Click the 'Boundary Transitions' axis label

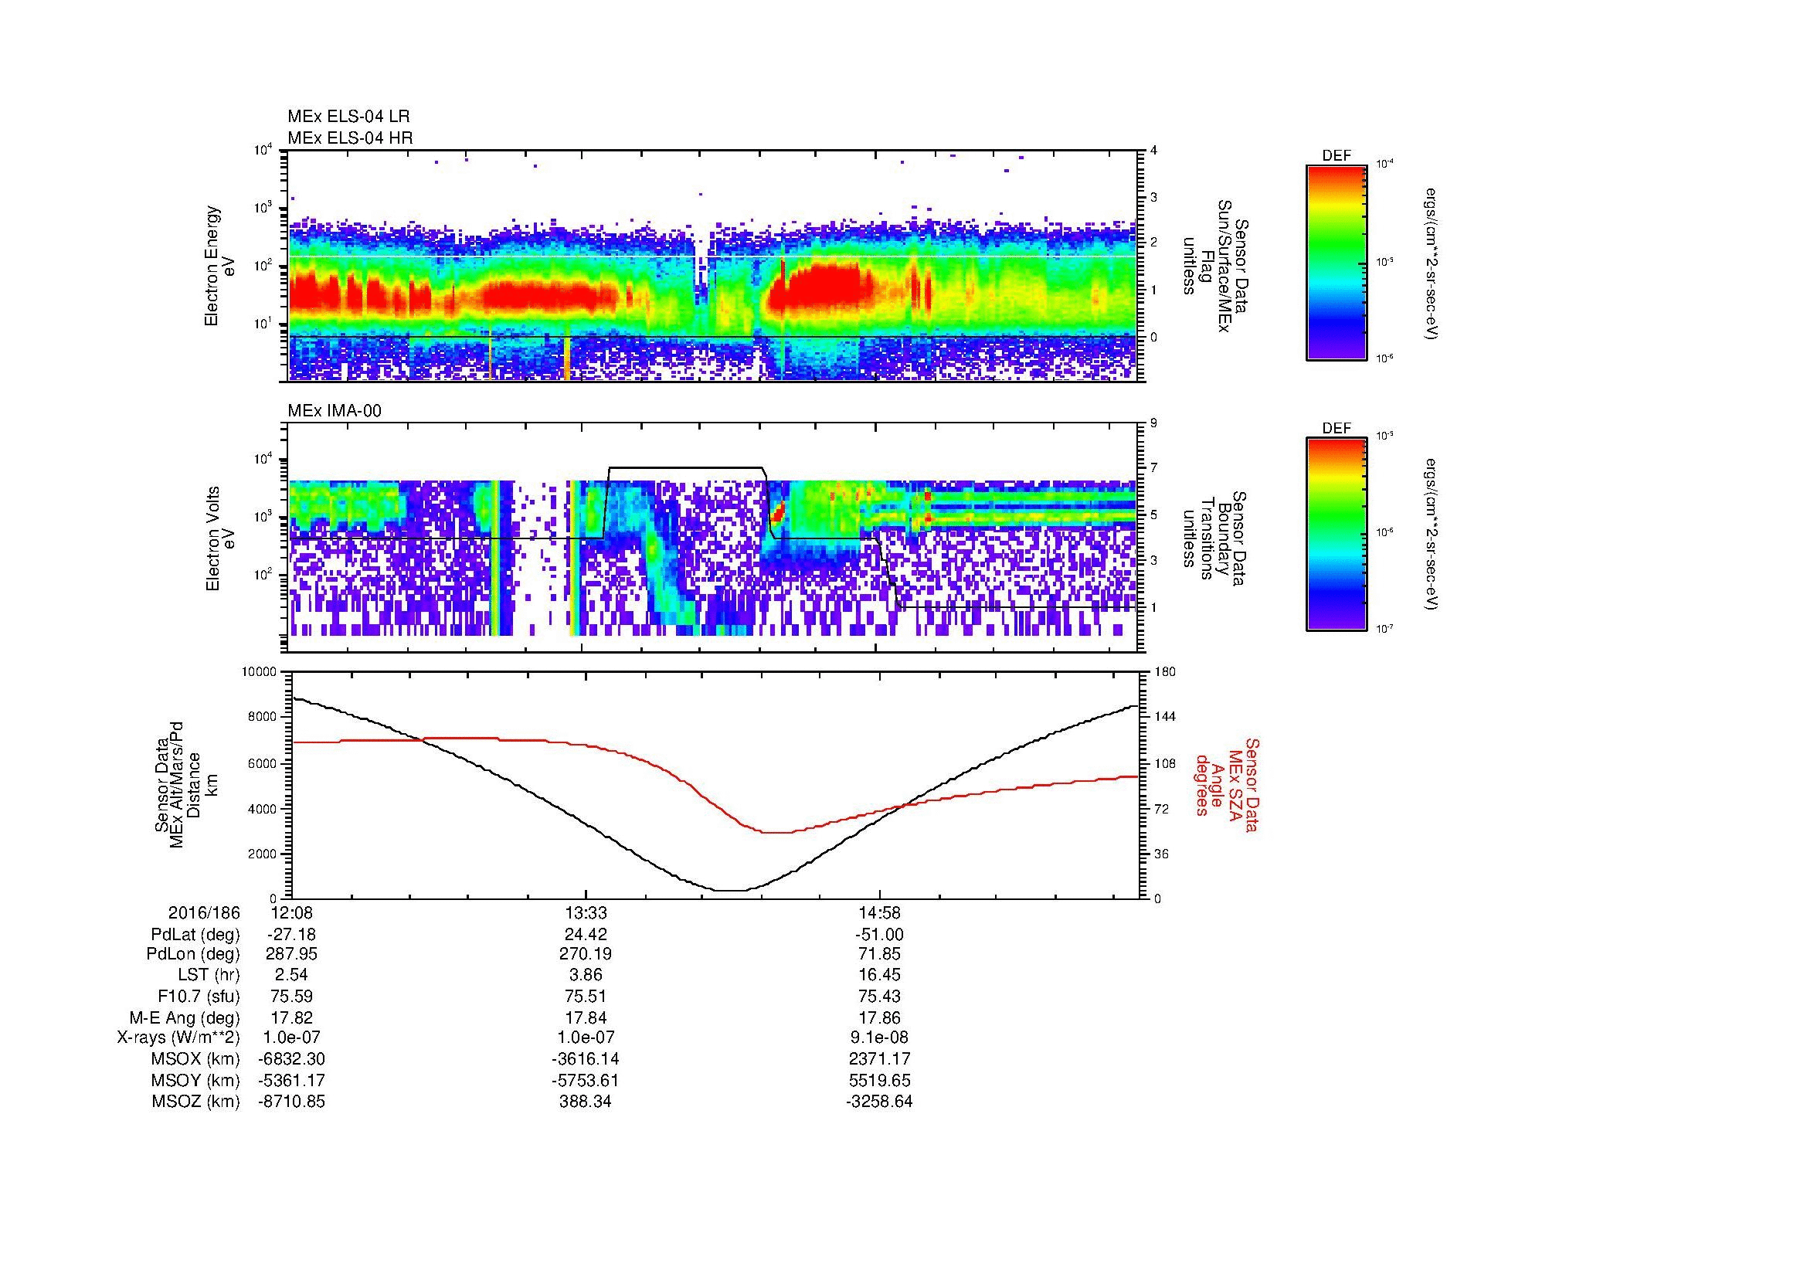tap(1214, 539)
